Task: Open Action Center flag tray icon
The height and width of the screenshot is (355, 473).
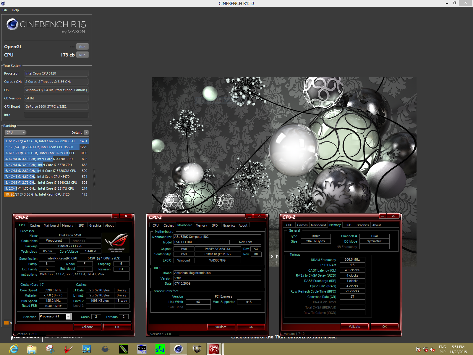Action: (x=418, y=349)
